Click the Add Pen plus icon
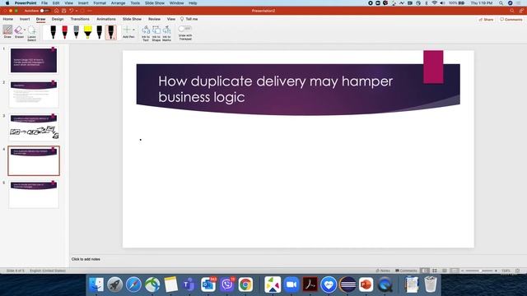The height and width of the screenshot is (296, 527). pyautogui.click(x=128, y=30)
